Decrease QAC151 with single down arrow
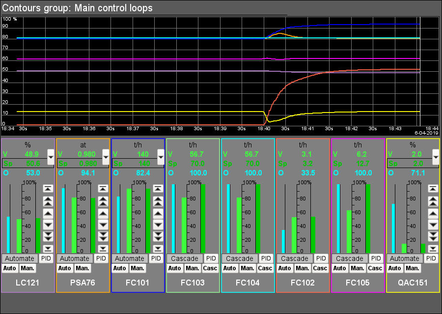This screenshot has width=442, height=314. [433, 225]
